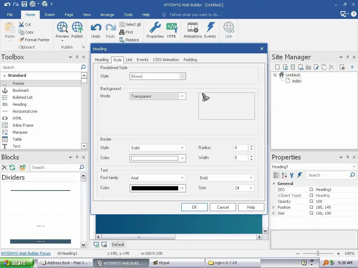Click the X delete icon in Blocks panel
This screenshot has height=268, width=358.
coord(4,167)
